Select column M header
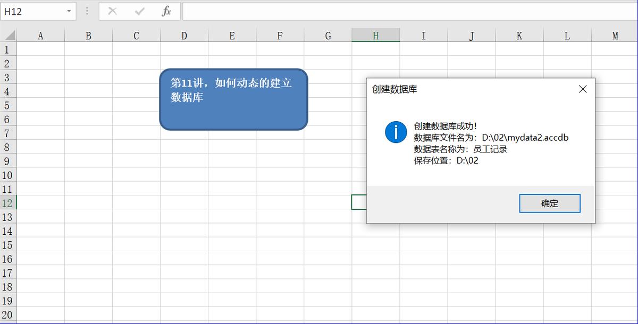Image resolution: width=638 pixels, height=324 pixels. (x=615, y=36)
